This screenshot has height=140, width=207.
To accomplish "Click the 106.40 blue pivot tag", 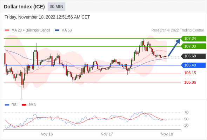I will 193,65.
